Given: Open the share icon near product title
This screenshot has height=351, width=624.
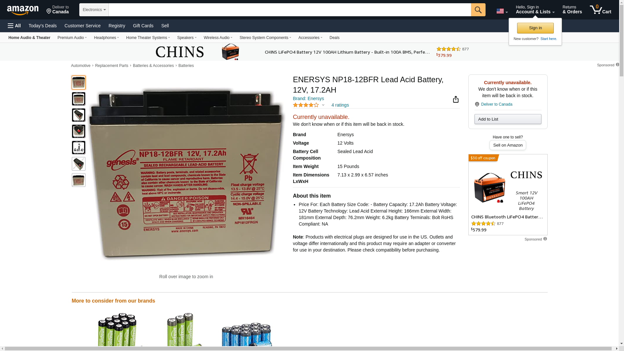Looking at the screenshot, I should [x=456, y=99].
